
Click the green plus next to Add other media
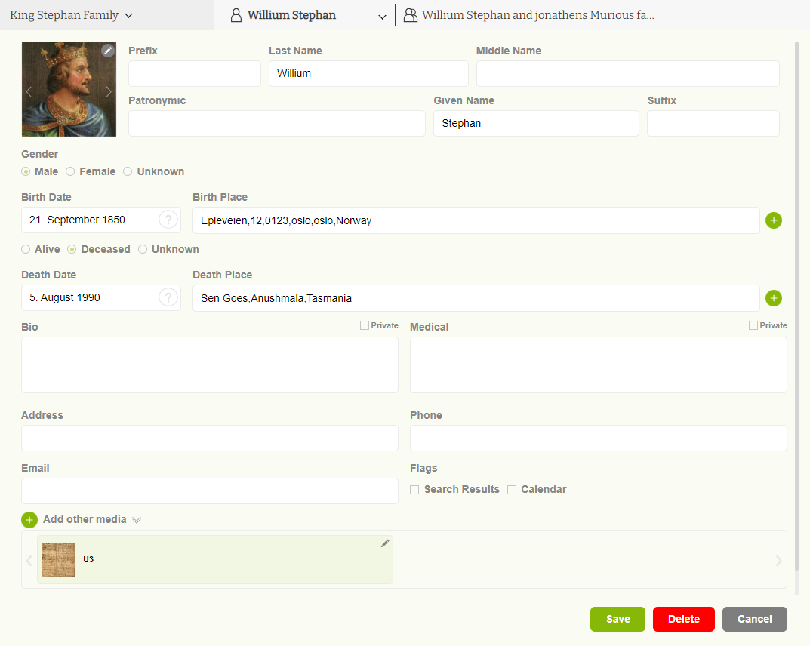point(29,520)
